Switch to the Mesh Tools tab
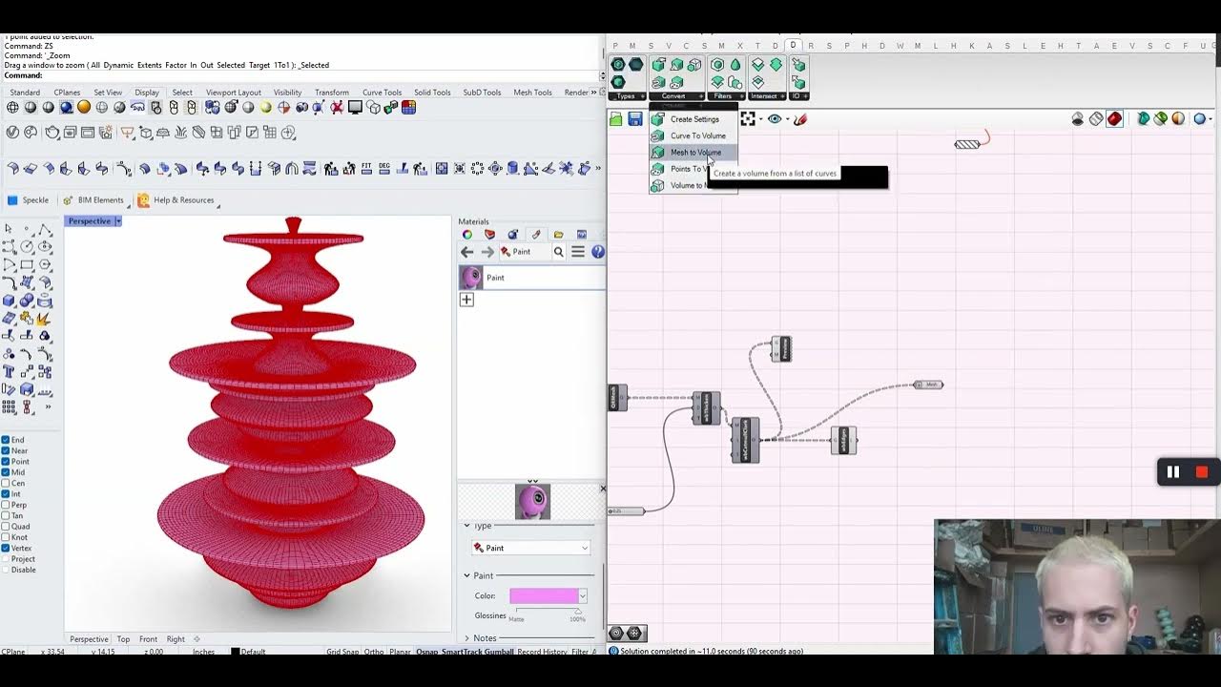 tap(532, 93)
